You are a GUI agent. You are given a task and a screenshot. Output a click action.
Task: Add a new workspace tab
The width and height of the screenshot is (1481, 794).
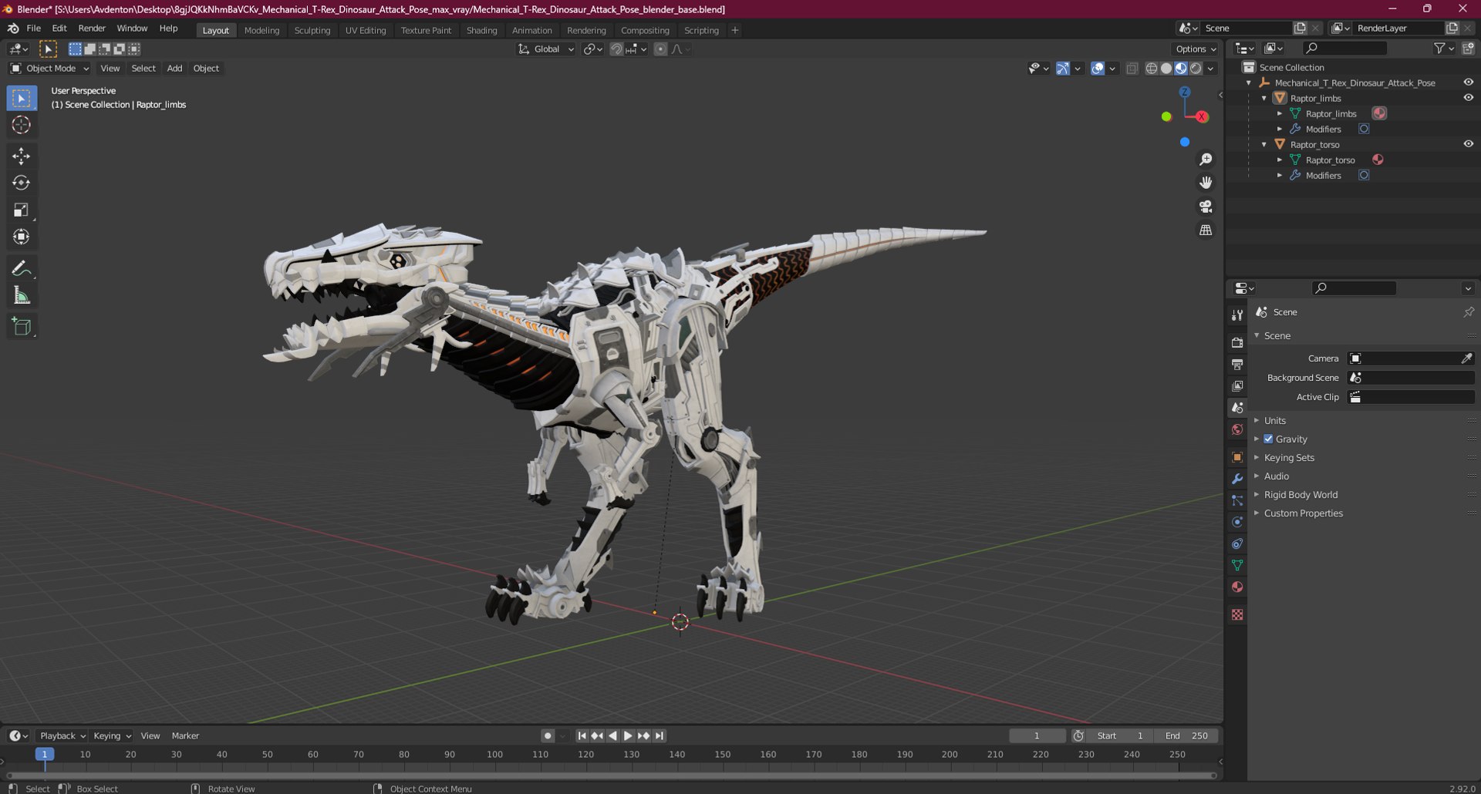tap(735, 30)
